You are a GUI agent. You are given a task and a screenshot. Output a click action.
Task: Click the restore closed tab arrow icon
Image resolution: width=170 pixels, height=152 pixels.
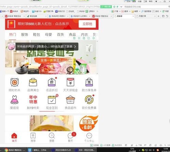[x=167, y=16]
